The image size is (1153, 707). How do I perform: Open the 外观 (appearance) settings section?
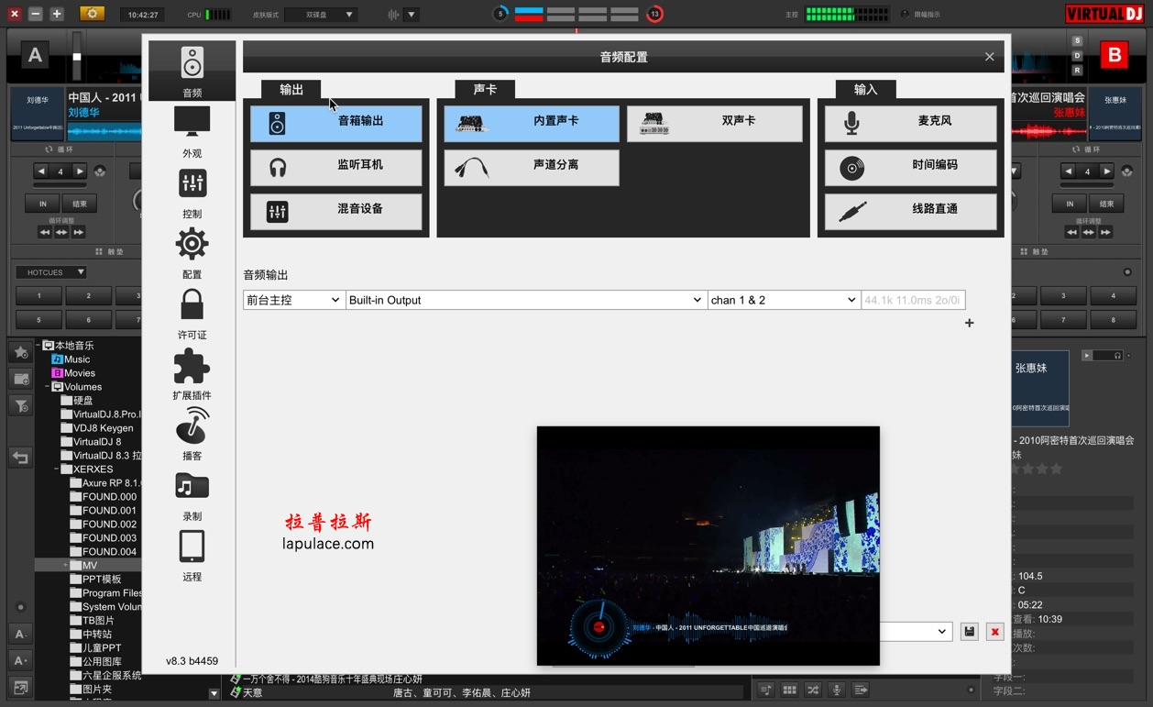(x=192, y=131)
